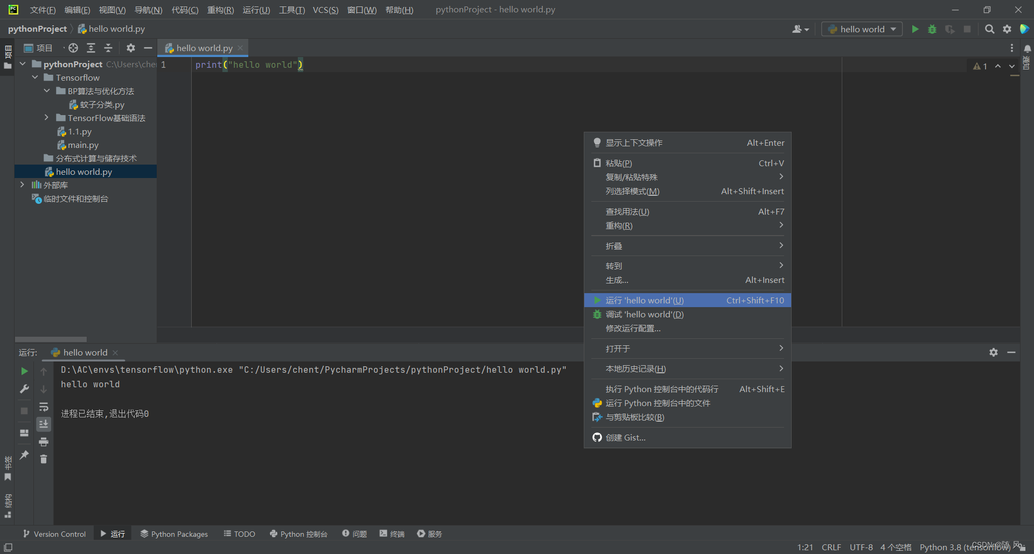Toggle 列选择模式 in the context menu
The height and width of the screenshot is (554, 1034).
coord(688,191)
